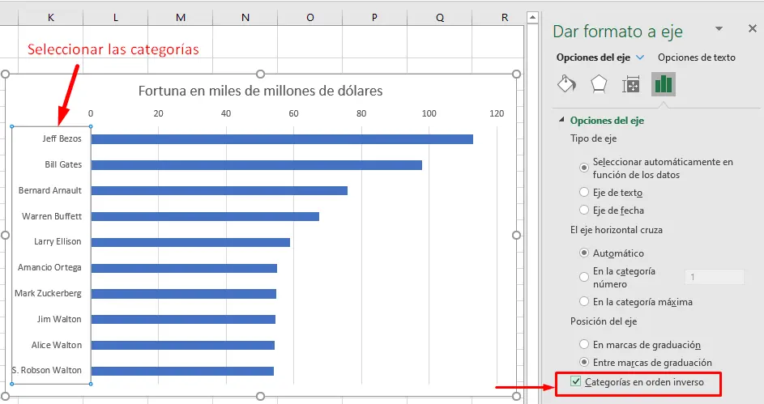Click the axis value label 100
This screenshot has width=764, height=404.
(429, 113)
